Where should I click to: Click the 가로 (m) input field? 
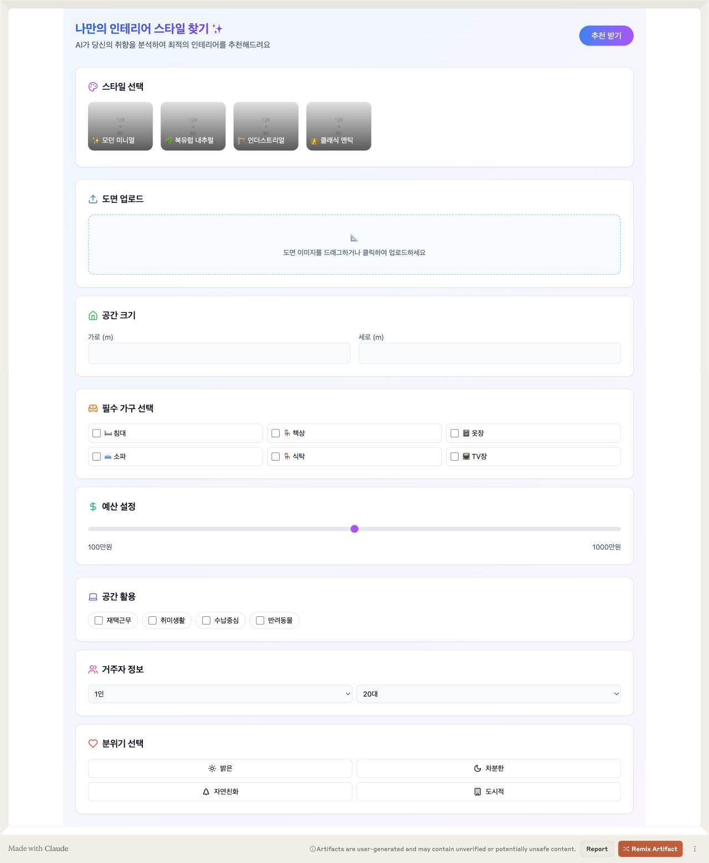coord(219,354)
